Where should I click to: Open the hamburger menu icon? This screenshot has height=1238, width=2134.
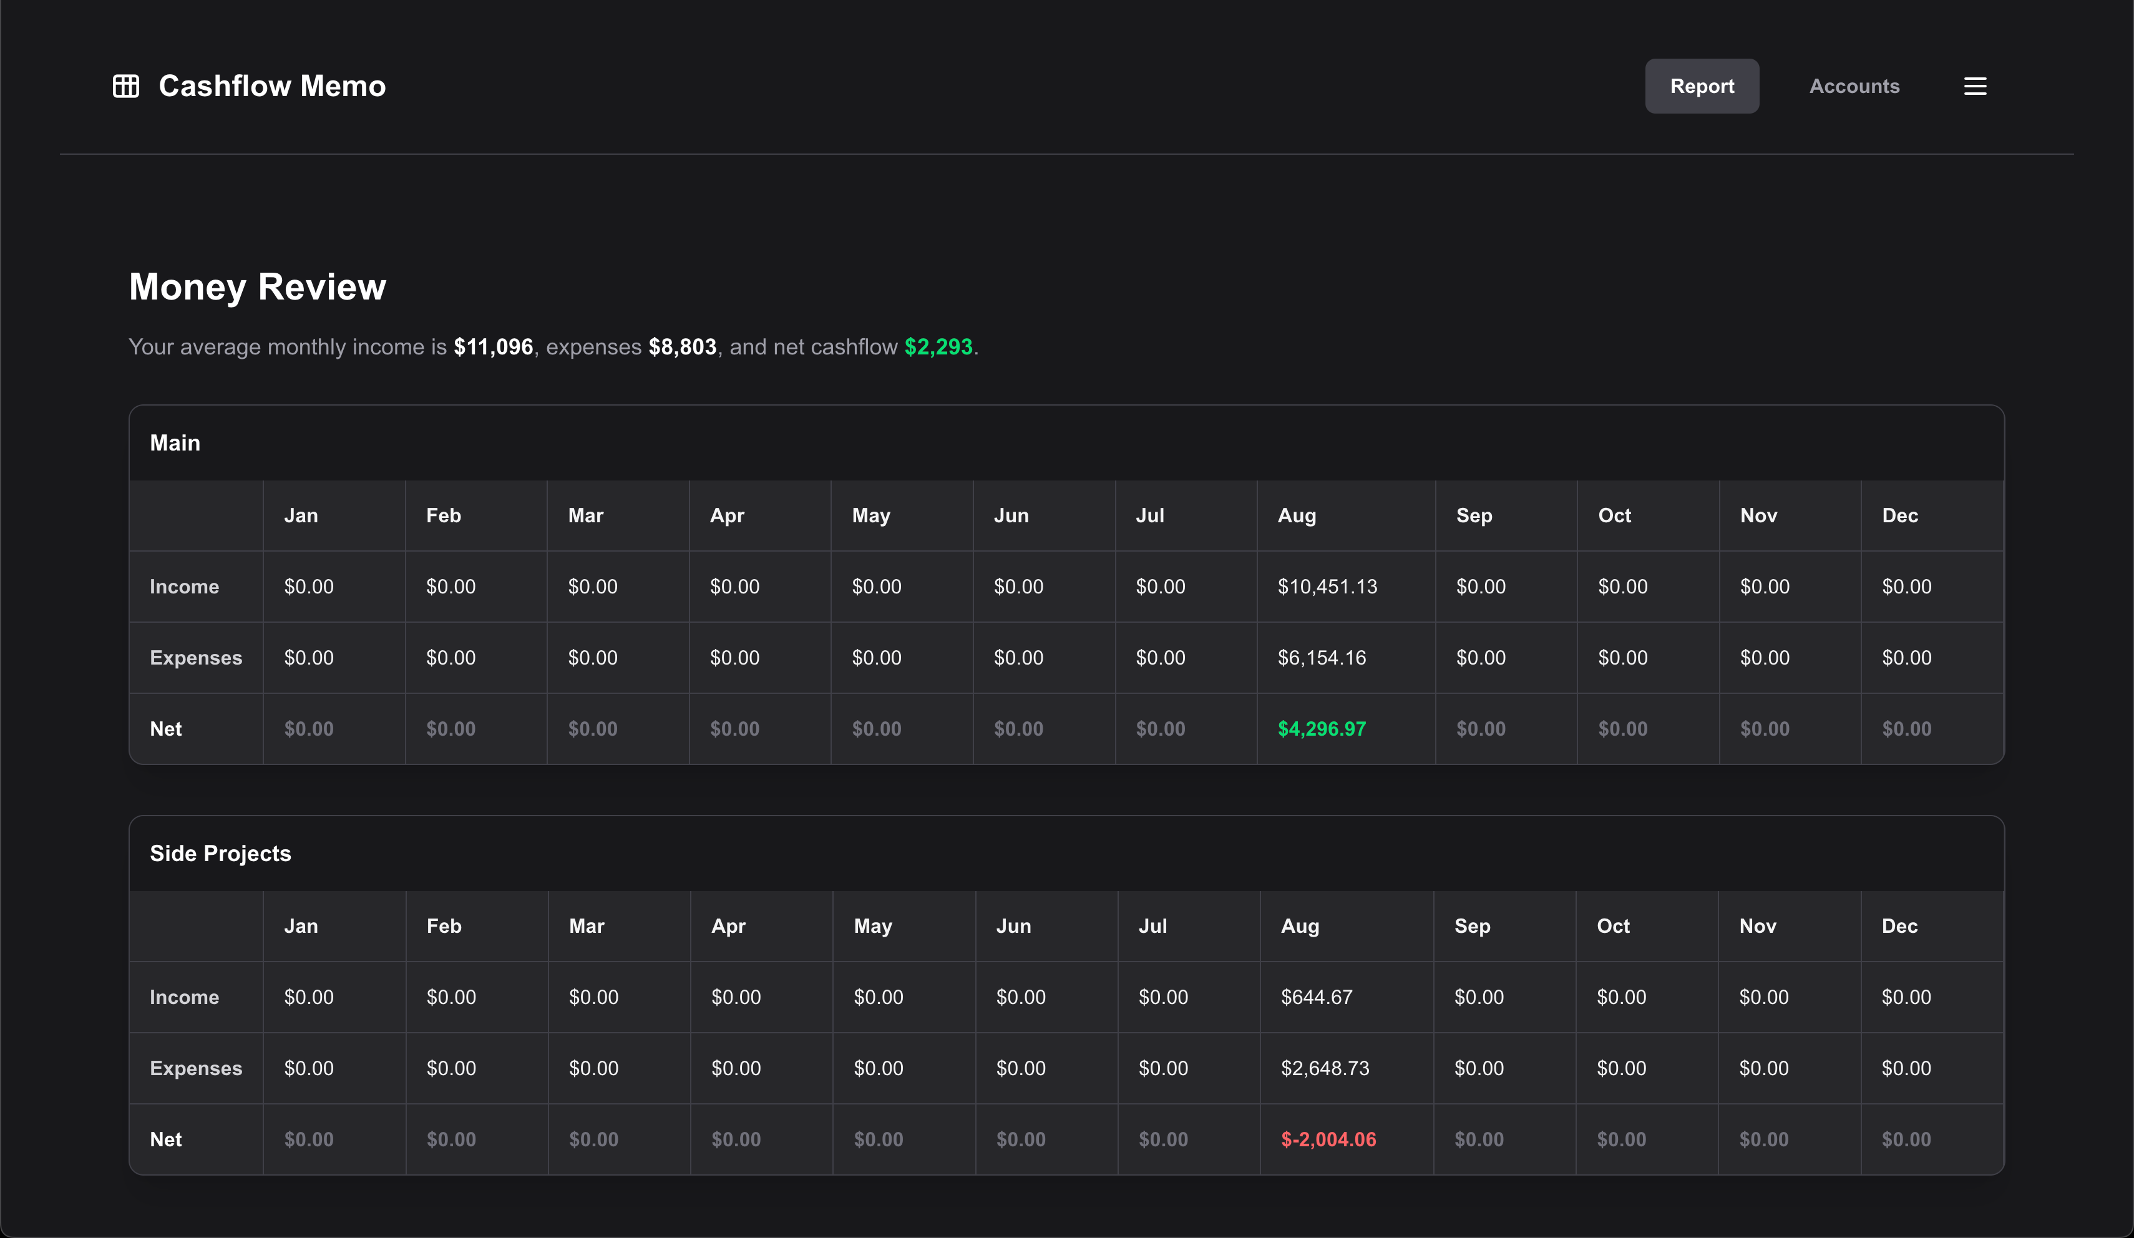click(x=1975, y=86)
